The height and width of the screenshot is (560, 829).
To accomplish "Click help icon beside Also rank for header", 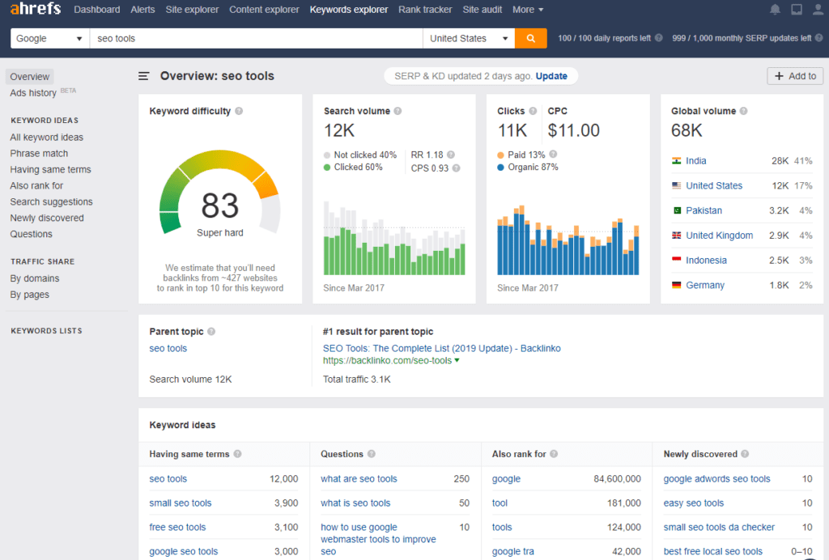I will [x=554, y=454].
